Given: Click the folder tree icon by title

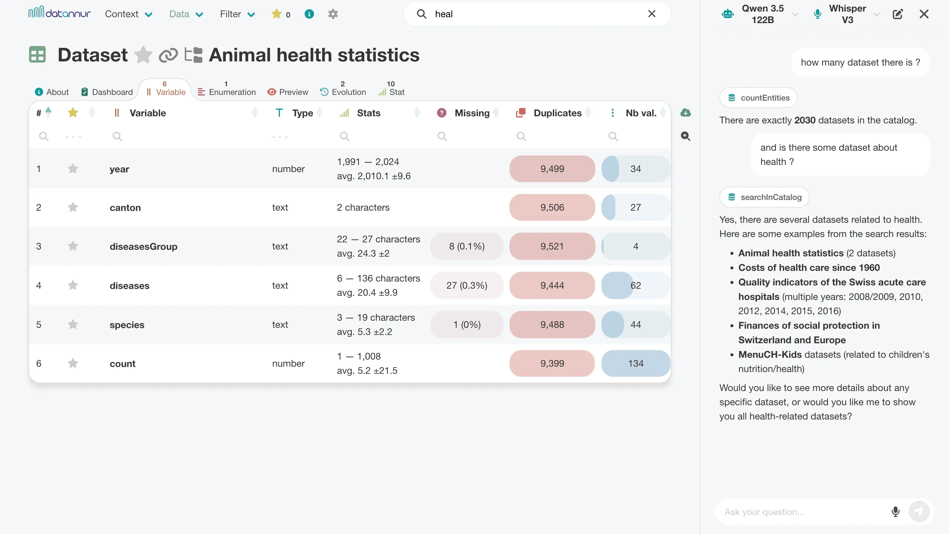Looking at the screenshot, I should [193, 55].
